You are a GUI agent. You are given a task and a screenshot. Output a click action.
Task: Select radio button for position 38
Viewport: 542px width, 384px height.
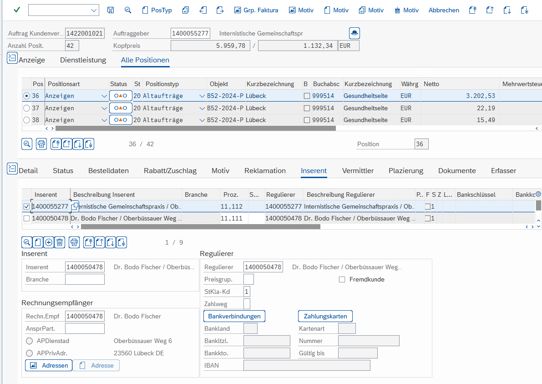point(26,120)
